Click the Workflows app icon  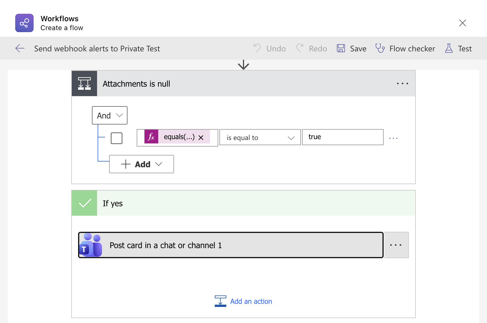coord(24,23)
